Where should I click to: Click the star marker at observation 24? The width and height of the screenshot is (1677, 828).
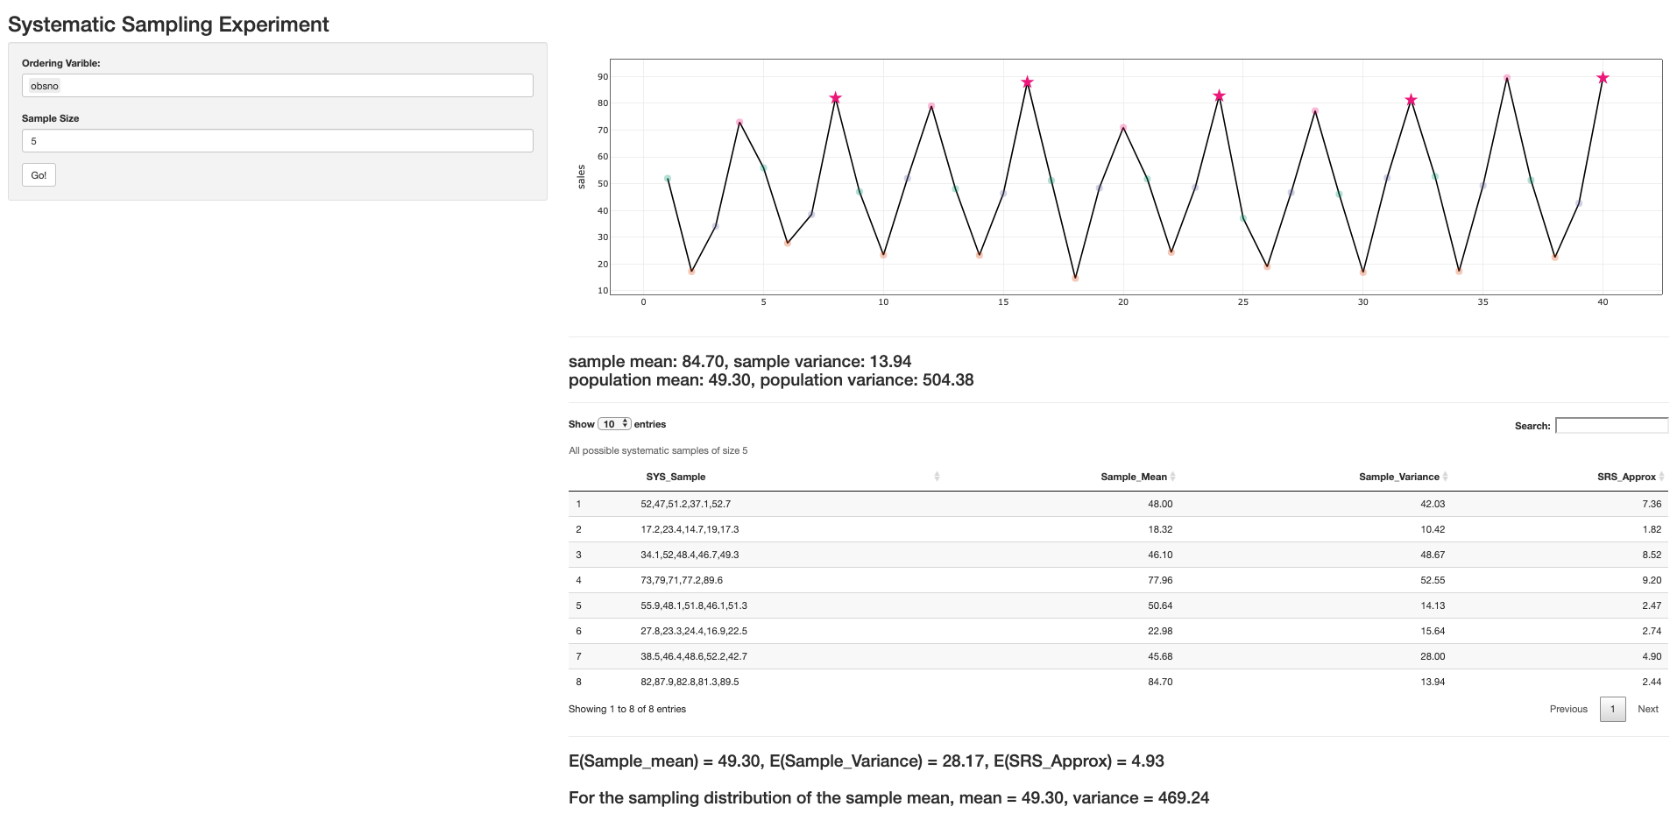1219,96
